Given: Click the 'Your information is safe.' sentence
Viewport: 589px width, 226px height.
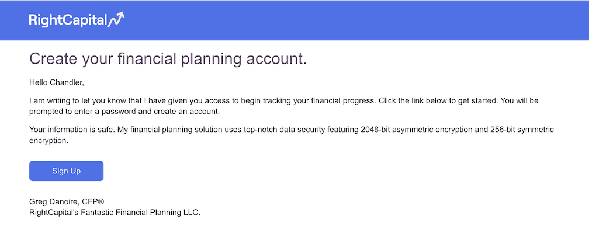Looking at the screenshot, I should [72, 130].
